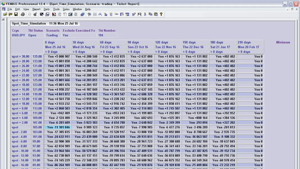Click the first open-folder icon in the toolbar

click(x=5, y=14)
